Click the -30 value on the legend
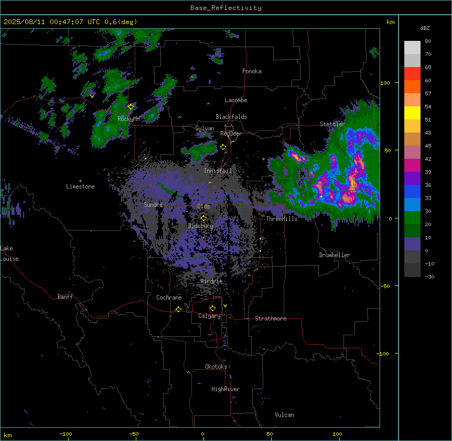 click(x=429, y=277)
